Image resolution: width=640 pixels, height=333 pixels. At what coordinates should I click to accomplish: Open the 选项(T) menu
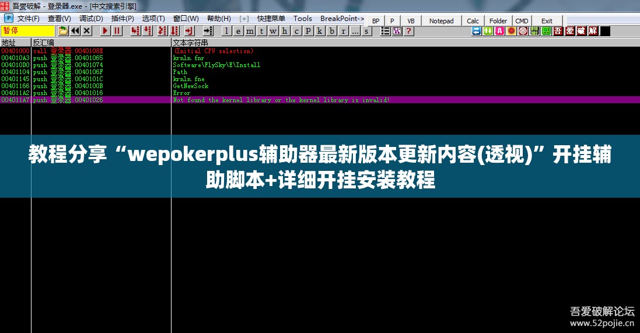pos(153,18)
